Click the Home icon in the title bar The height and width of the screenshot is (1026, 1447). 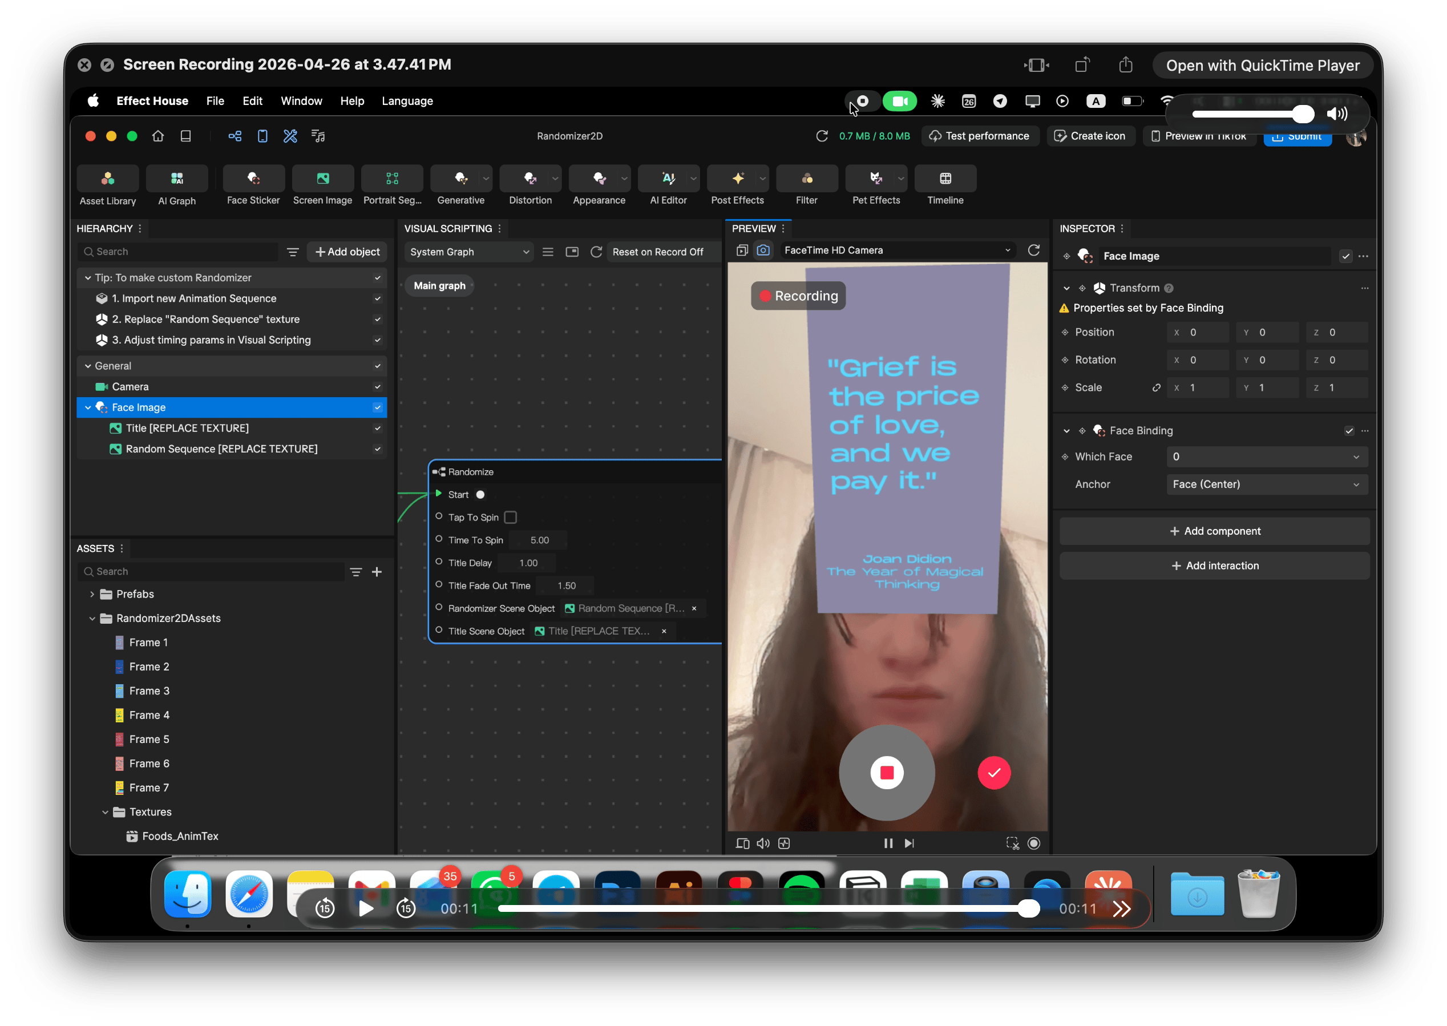pyautogui.click(x=158, y=136)
